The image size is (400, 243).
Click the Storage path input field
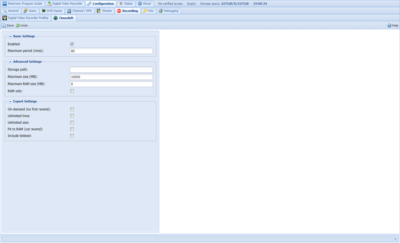coord(111,70)
